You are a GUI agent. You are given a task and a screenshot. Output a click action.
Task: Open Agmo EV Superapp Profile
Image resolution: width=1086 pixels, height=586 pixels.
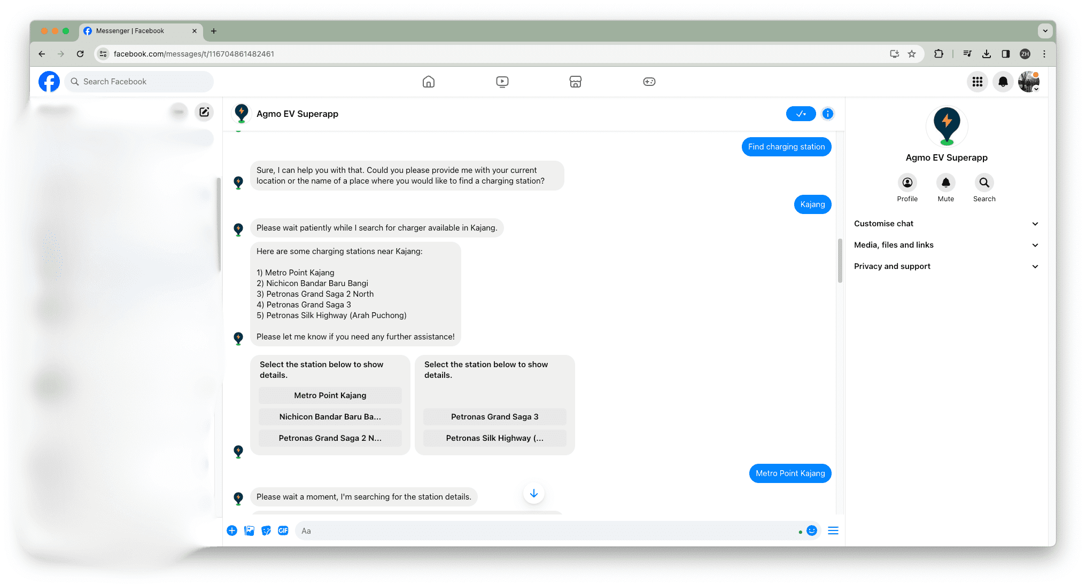coord(907,188)
